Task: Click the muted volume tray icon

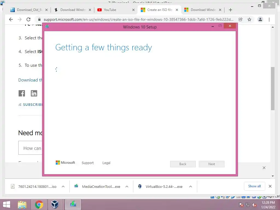Action: 254,205
